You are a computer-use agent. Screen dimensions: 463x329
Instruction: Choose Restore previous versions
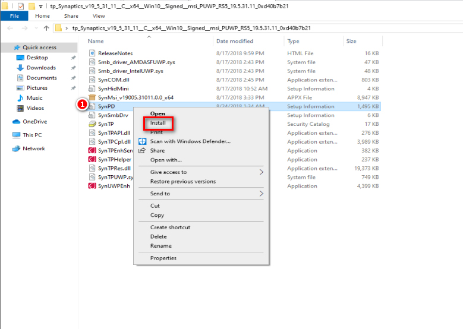click(183, 182)
